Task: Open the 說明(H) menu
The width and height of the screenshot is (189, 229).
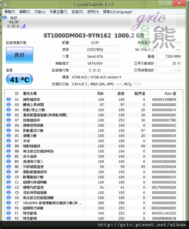Action: tap(93, 12)
